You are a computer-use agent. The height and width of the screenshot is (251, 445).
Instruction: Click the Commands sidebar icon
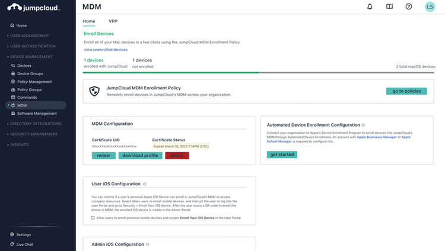click(13, 97)
